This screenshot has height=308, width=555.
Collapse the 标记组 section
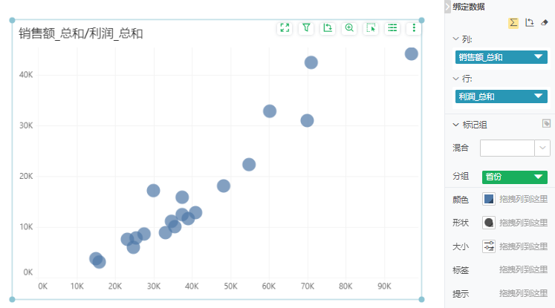456,125
